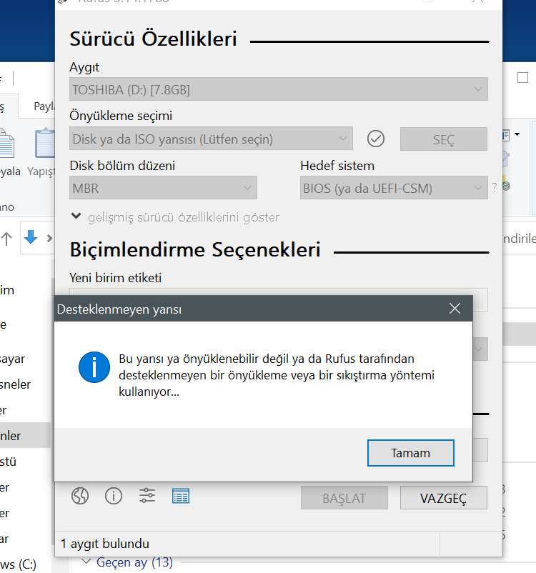Open the Disk bölüm düzeni MBR dropdown
The image size is (536, 573).
[163, 188]
